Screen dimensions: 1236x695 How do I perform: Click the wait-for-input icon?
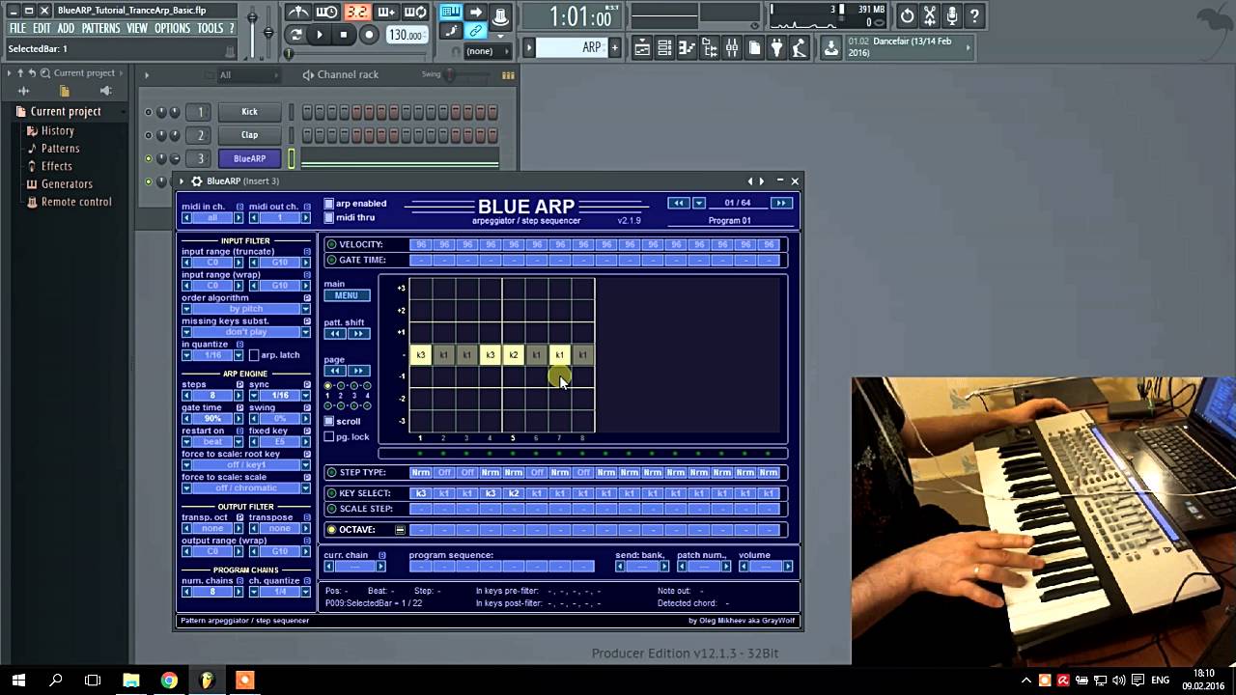point(327,13)
